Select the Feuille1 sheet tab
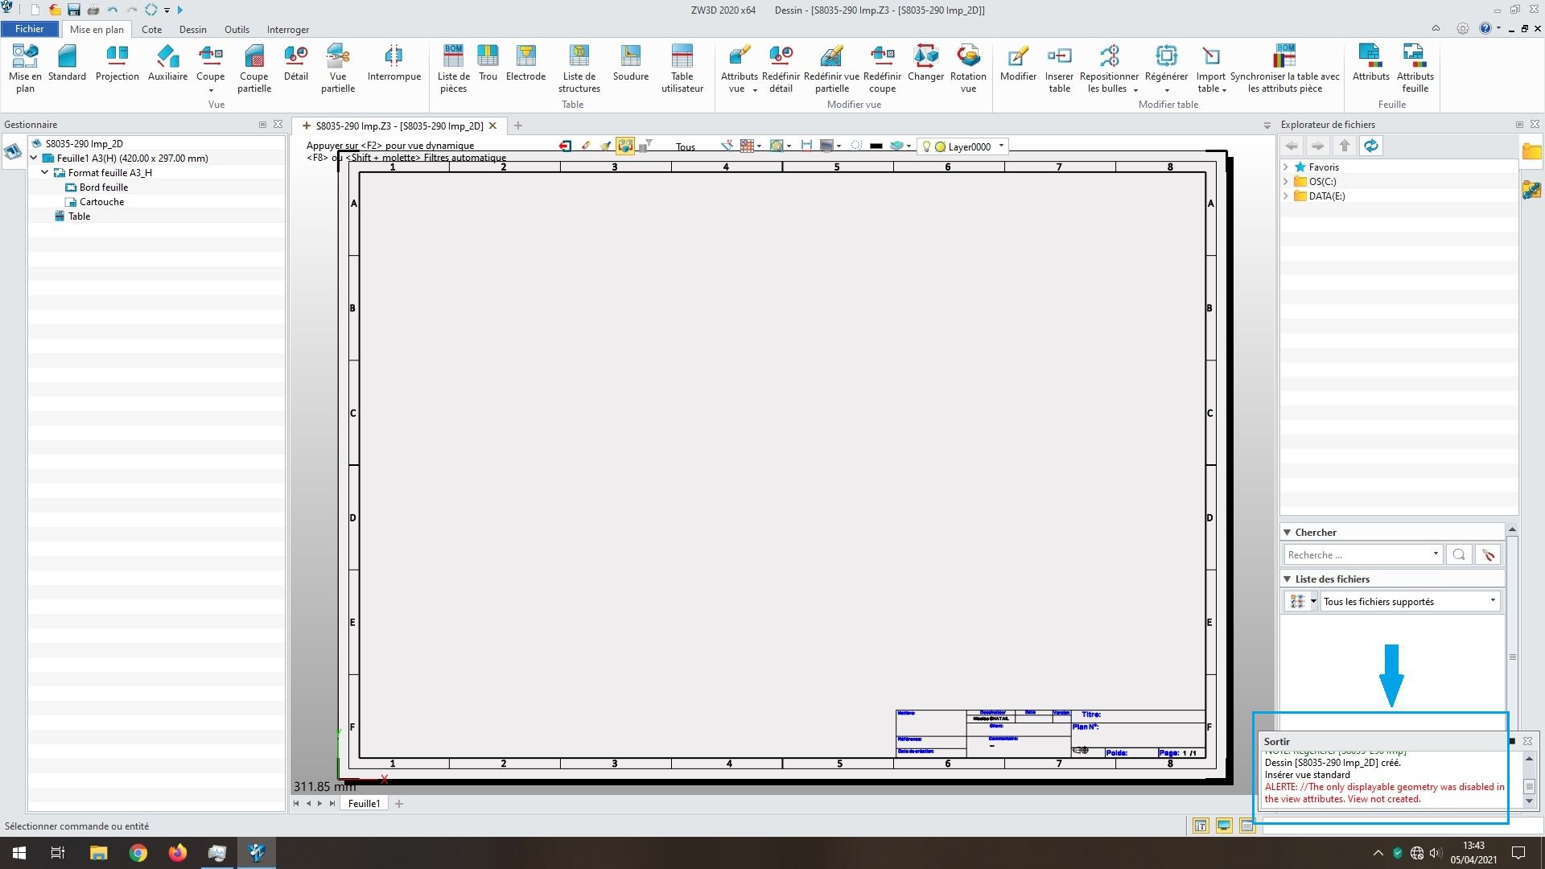 (365, 803)
